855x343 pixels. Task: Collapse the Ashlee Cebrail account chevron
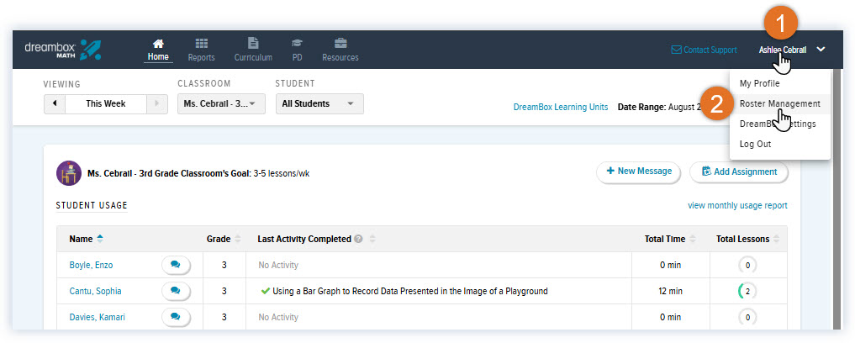(821, 49)
